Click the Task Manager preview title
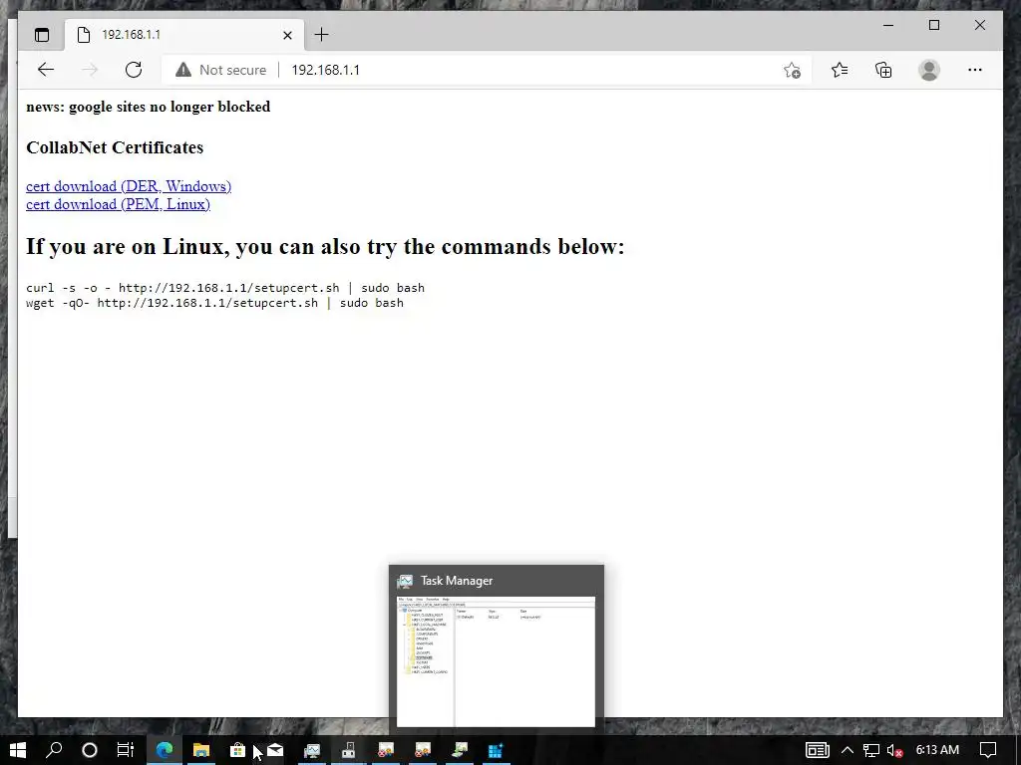 457,581
